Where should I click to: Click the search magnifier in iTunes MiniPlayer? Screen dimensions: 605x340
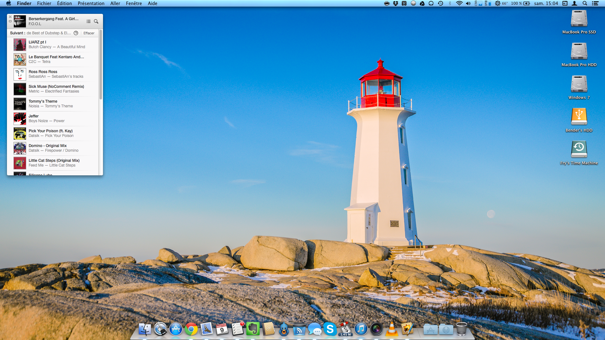pyautogui.click(x=96, y=21)
